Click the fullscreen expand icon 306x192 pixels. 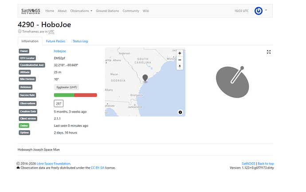click(269, 52)
